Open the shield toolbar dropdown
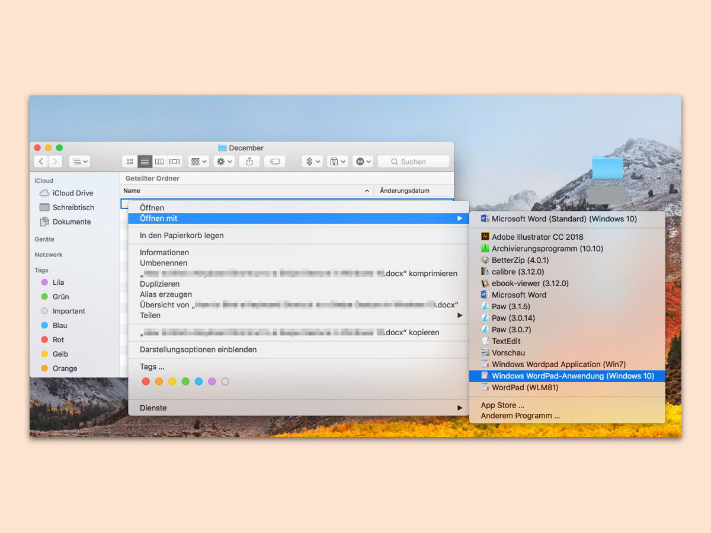 [337, 162]
